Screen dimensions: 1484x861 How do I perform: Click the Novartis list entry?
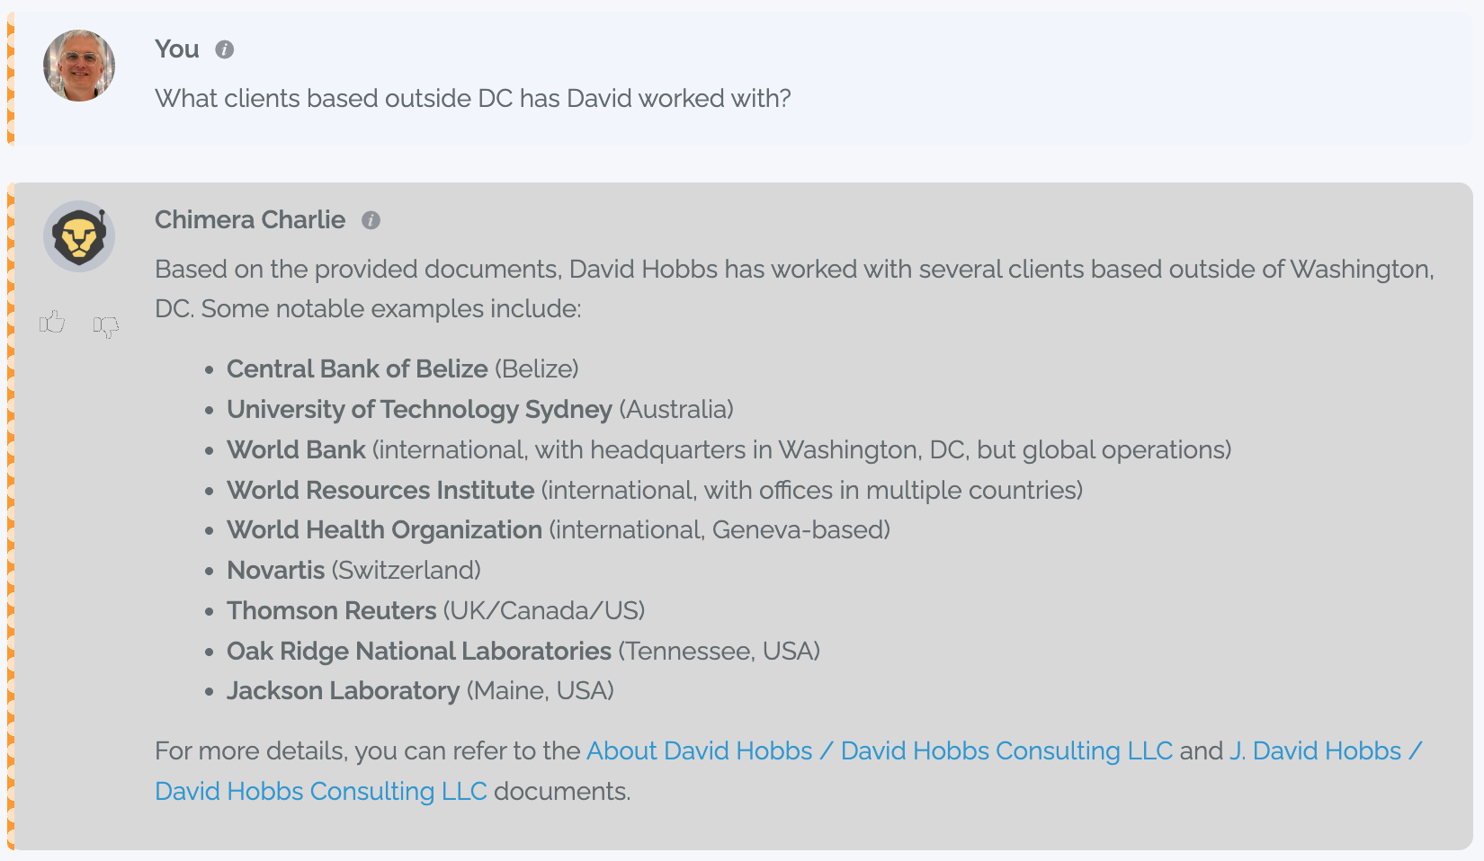pos(353,570)
